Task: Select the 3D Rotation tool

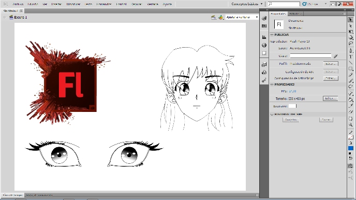Action: pyautogui.click(x=350, y=37)
